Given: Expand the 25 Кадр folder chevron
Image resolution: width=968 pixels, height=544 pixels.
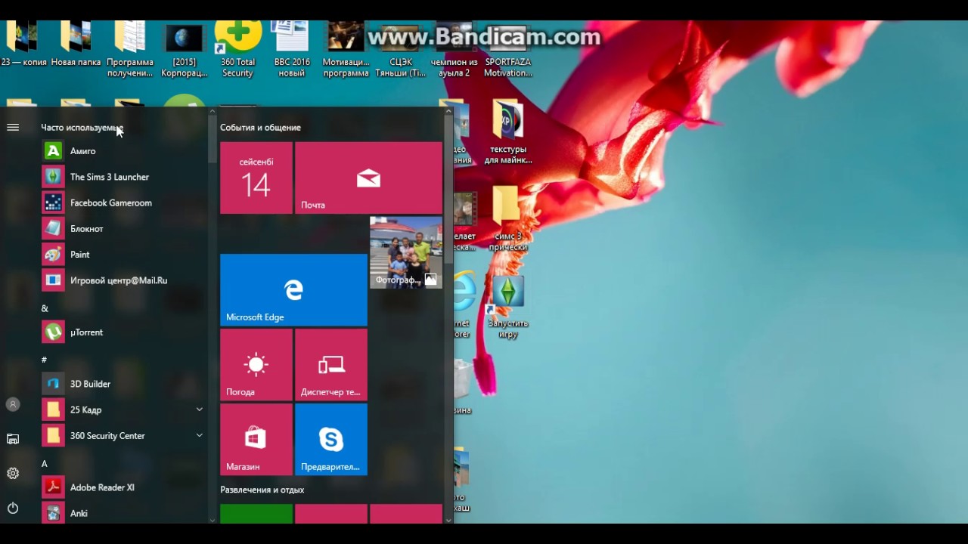Looking at the screenshot, I should [x=200, y=410].
